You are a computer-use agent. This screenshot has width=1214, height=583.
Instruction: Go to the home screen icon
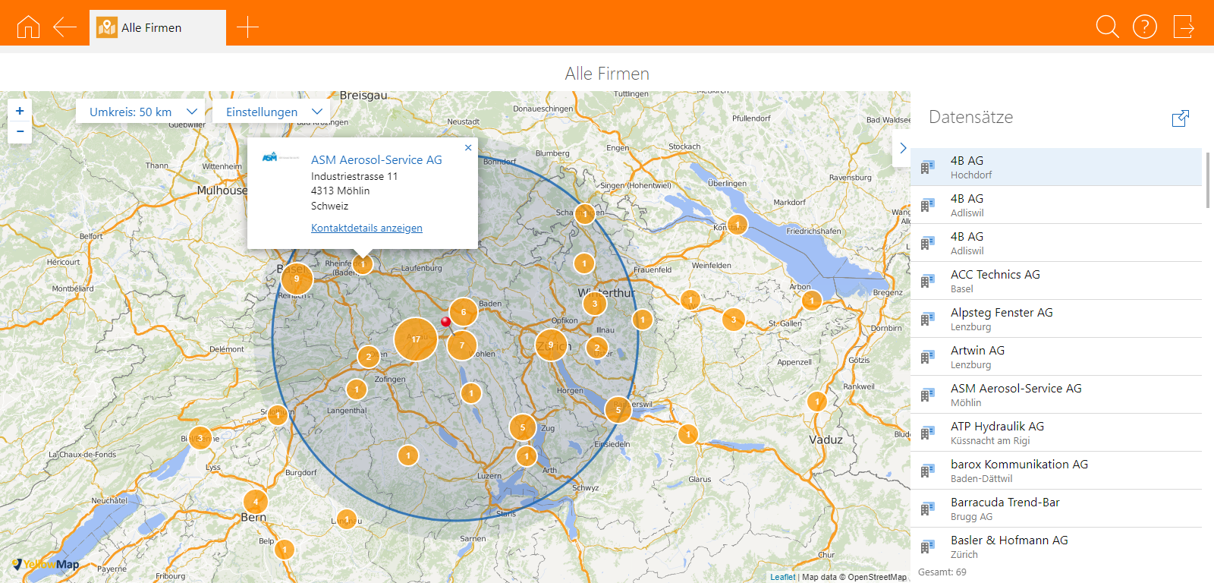(x=28, y=27)
